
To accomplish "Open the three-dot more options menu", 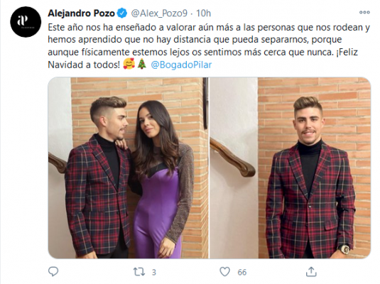I will click(x=364, y=12).
